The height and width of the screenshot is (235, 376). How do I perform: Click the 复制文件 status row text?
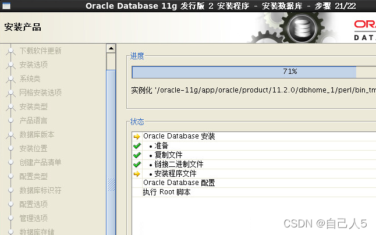[x=168, y=155]
